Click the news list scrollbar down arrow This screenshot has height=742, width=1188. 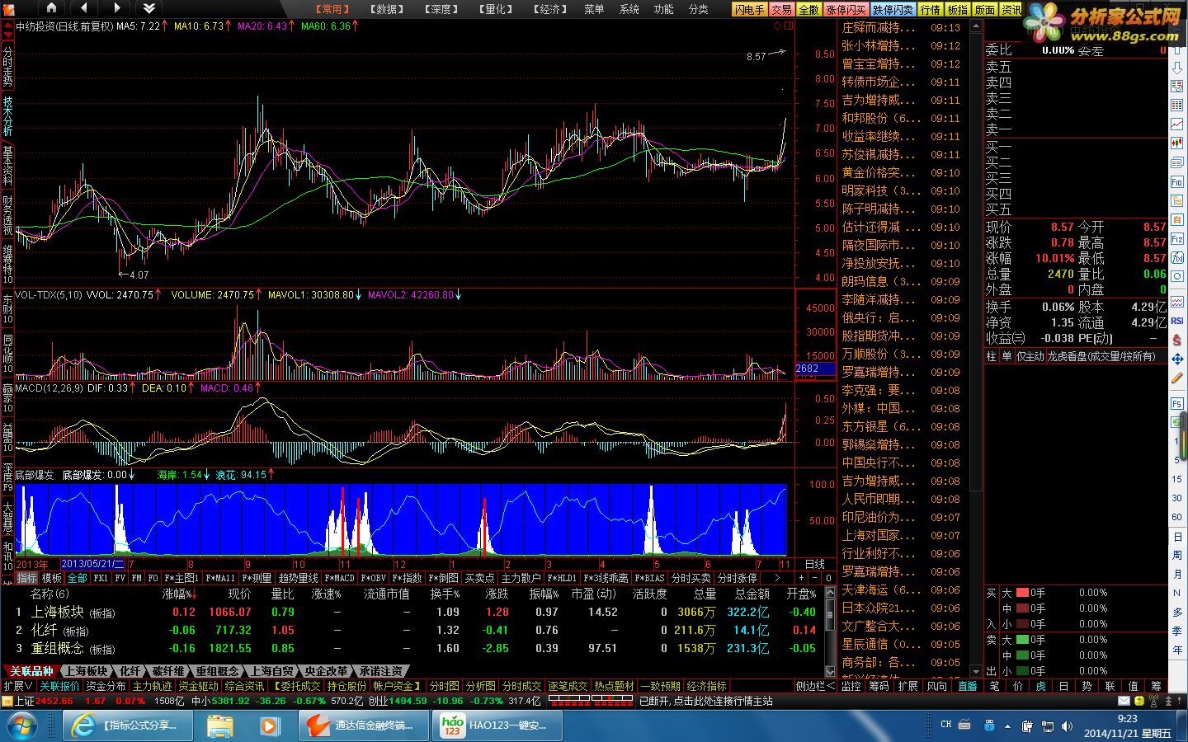coord(974,670)
